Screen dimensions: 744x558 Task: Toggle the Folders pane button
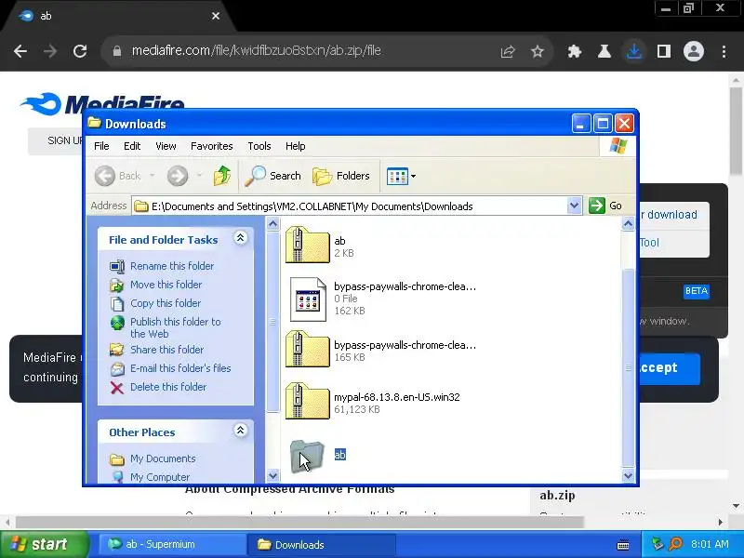pyautogui.click(x=341, y=176)
